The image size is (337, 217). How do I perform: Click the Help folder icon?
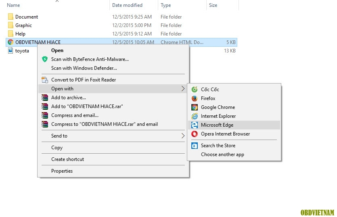(x=10, y=34)
